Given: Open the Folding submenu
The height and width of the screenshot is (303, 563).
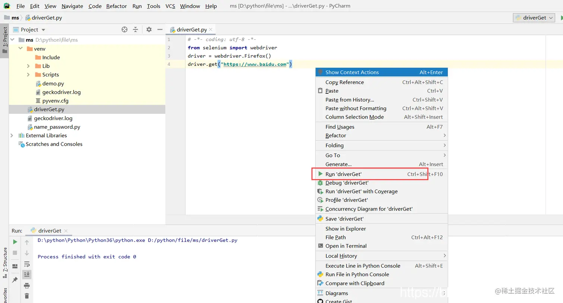Looking at the screenshot, I should (x=382, y=145).
